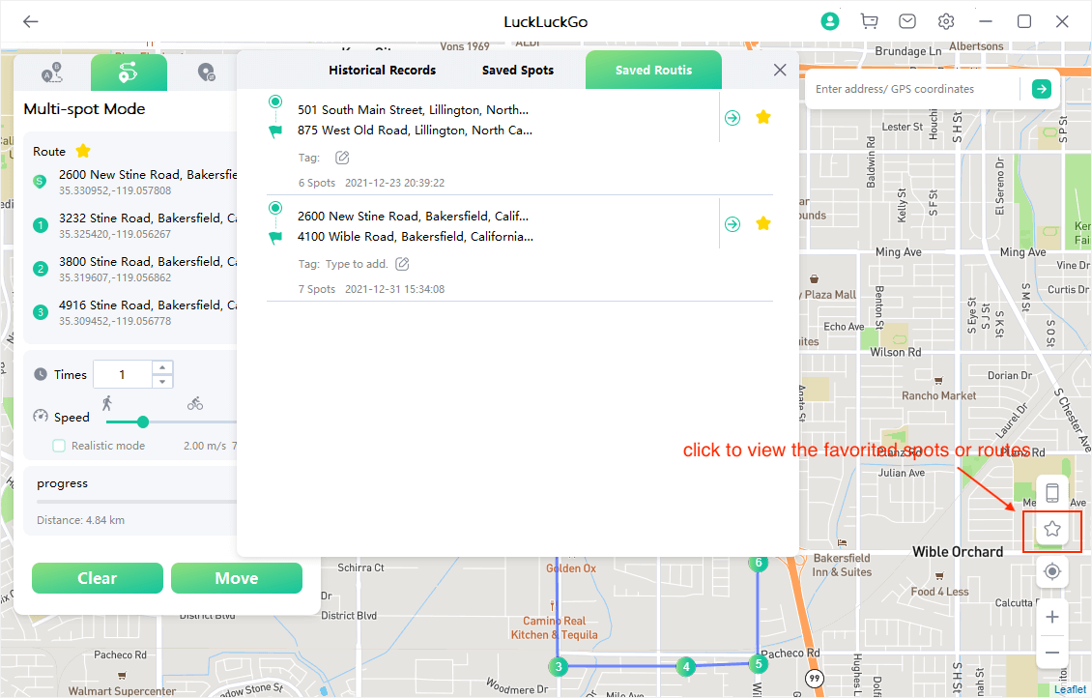Open the shopping cart icon
The image size is (1092, 698).
(869, 21)
